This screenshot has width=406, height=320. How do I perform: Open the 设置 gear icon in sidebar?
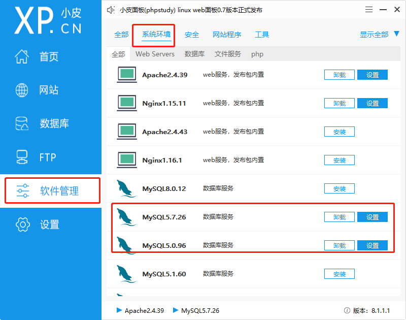click(23, 225)
